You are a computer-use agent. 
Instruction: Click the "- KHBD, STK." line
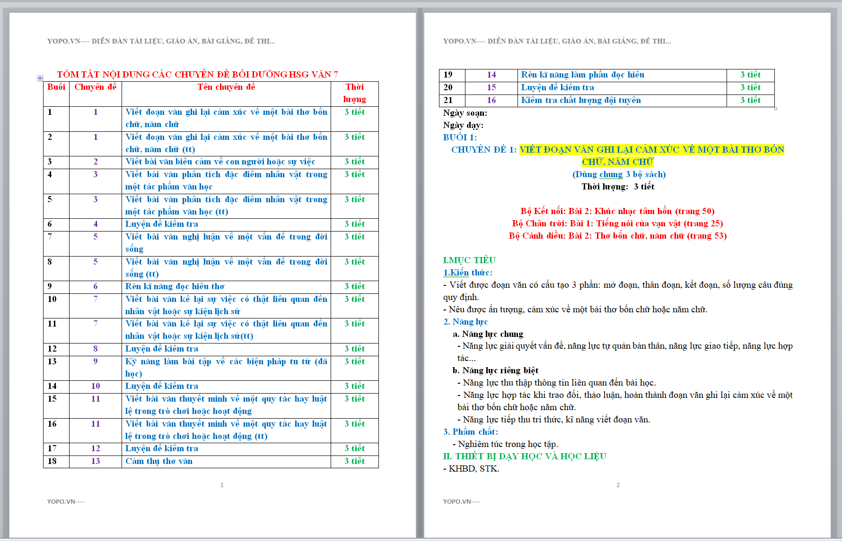[x=471, y=469]
